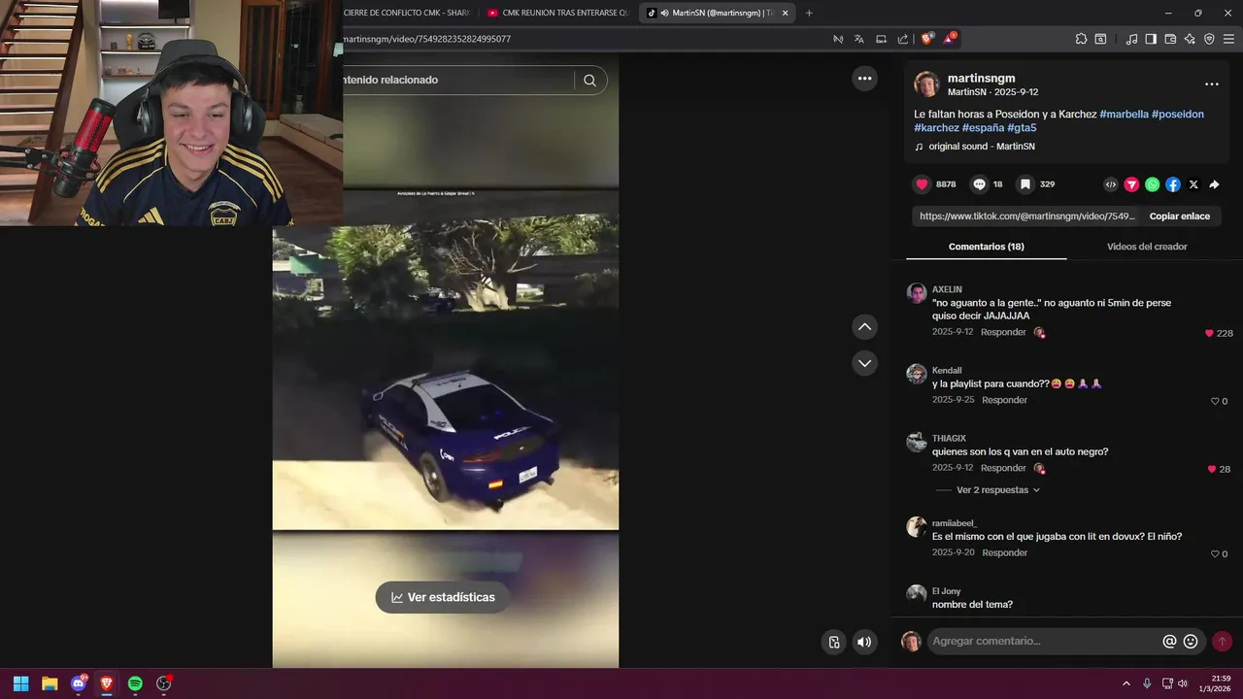Screen dimensions: 1243x699
Task: Open comments via speech bubble icon
Action: [979, 184]
